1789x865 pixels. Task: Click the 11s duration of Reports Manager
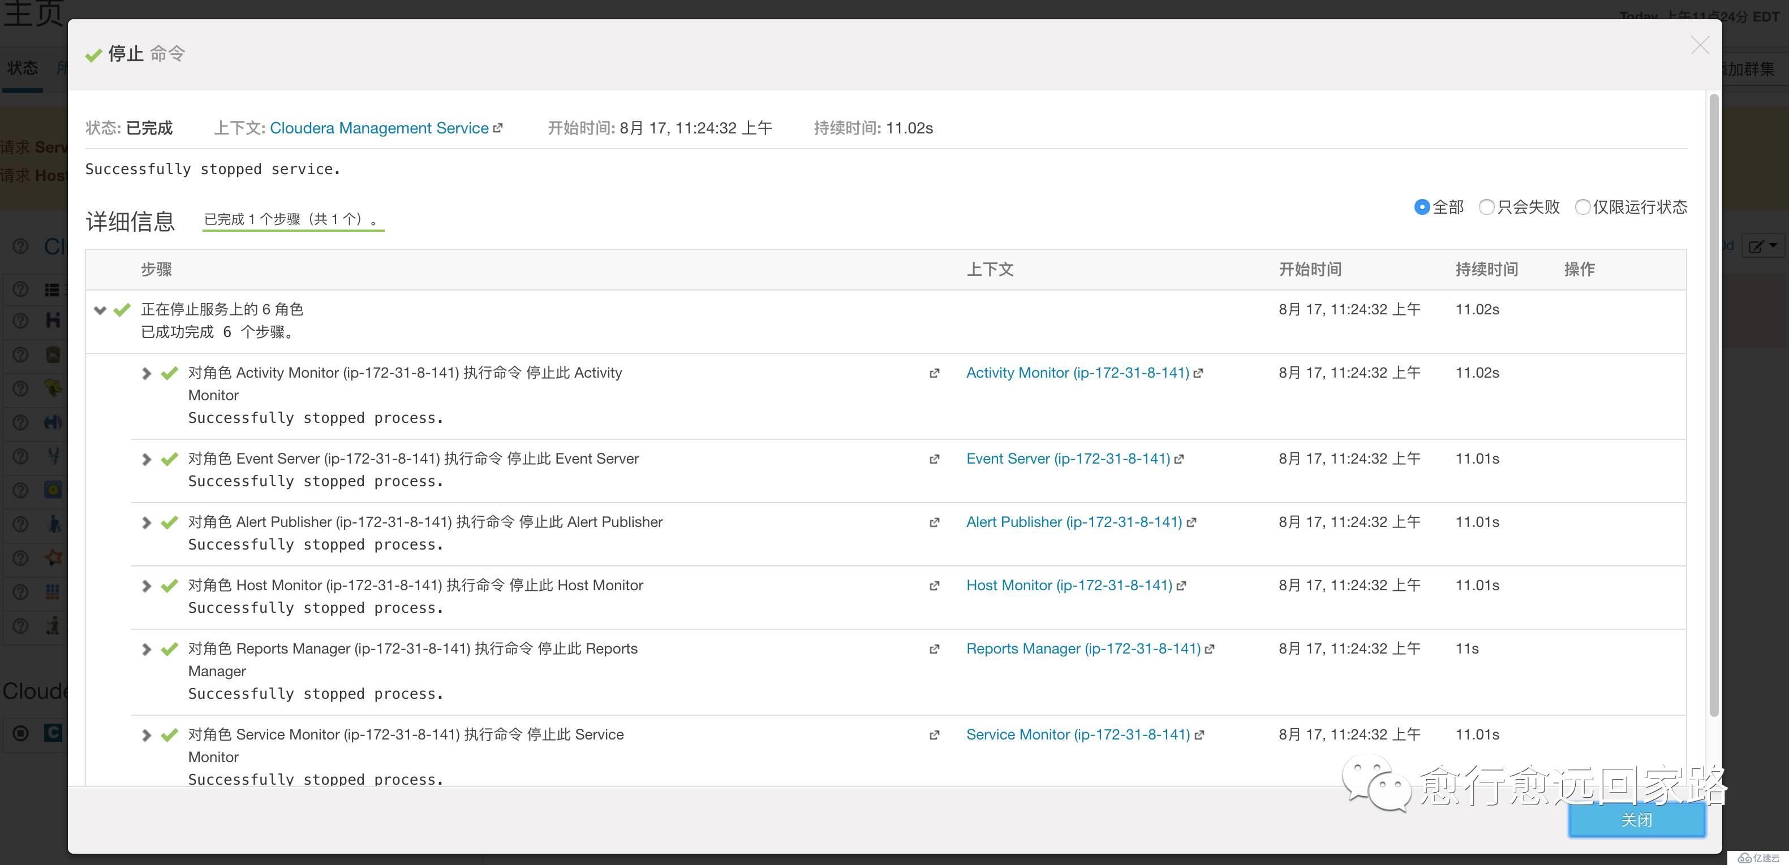point(1467,648)
